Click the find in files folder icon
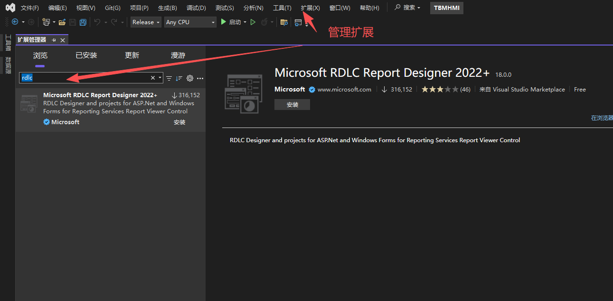Viewport: 613px width, 301px height. (284, 22)
